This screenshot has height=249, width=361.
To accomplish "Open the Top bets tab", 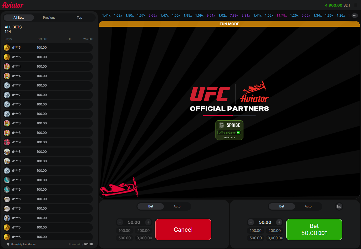I will (79, 18).
